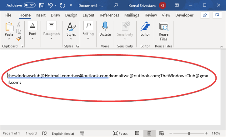Switch to the Review tab
This screenshot has width=226, height=137.
[151, 15]
